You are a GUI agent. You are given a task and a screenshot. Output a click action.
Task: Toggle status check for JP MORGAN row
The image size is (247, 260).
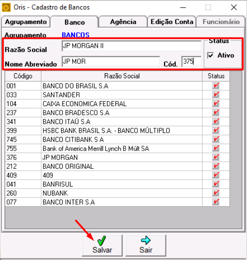tap(216, 158)
